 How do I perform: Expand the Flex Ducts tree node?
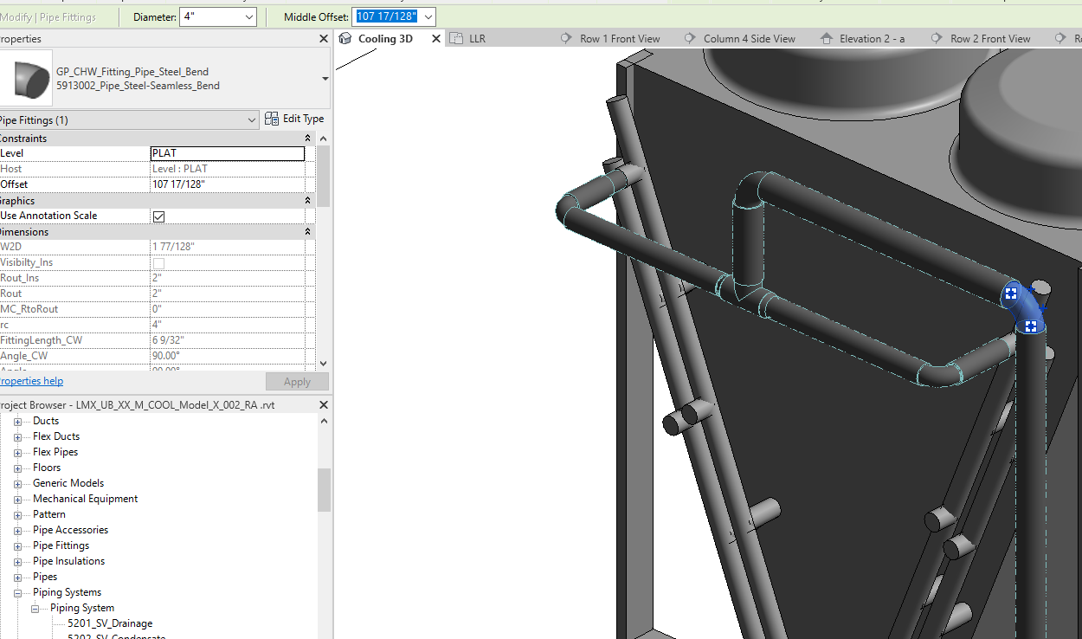coord(17,436)
